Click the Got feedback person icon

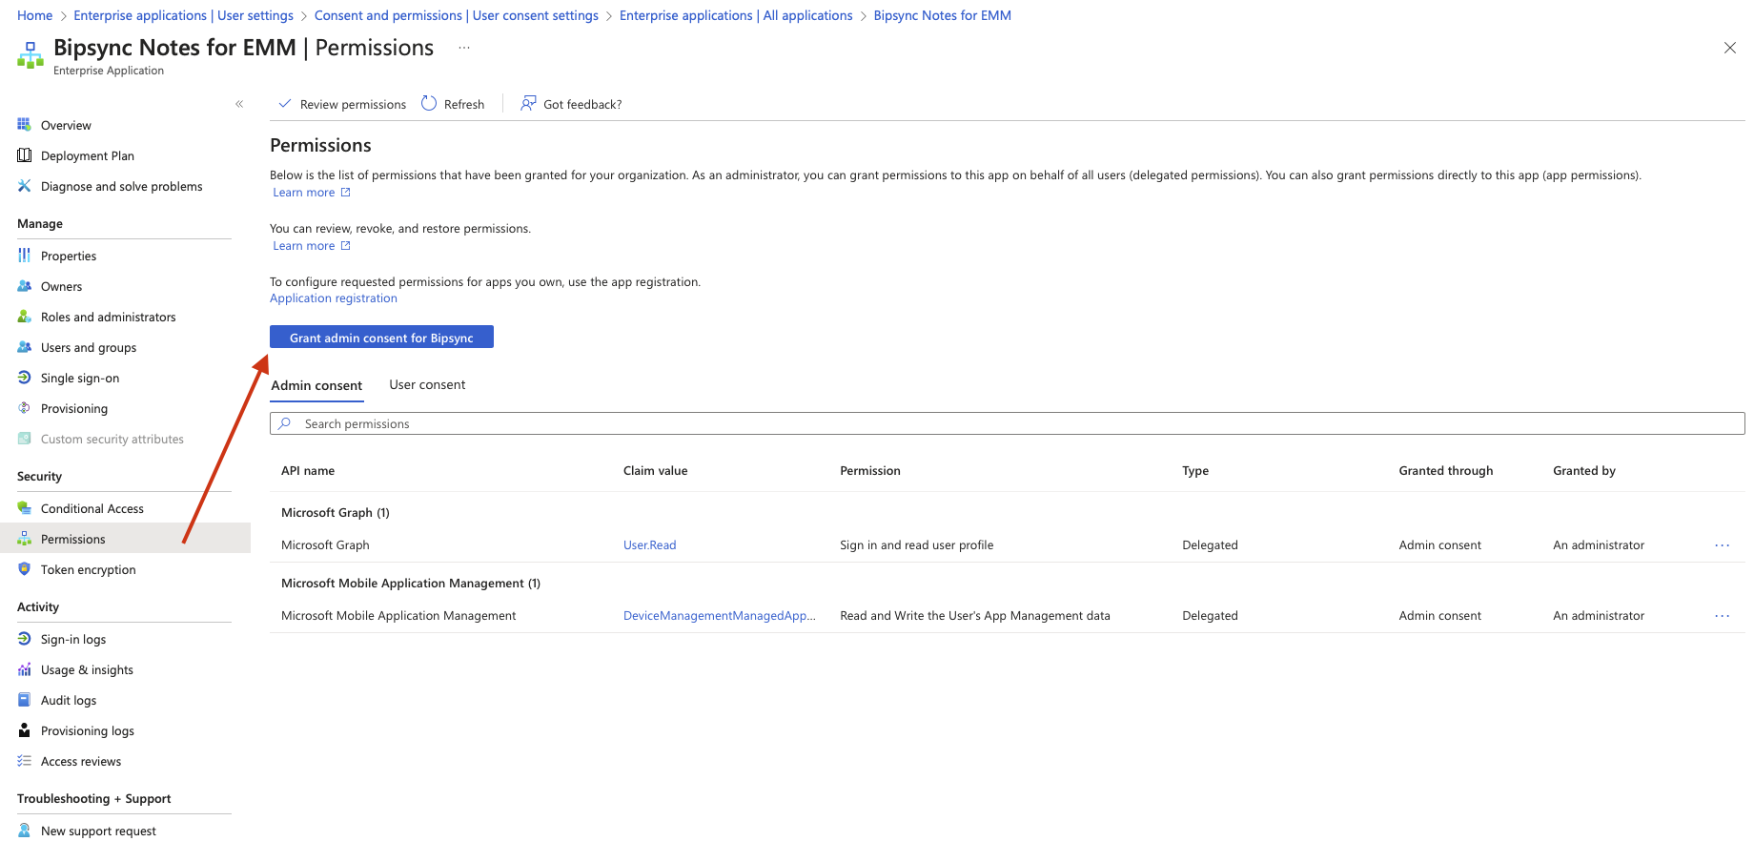click(528, 103)
